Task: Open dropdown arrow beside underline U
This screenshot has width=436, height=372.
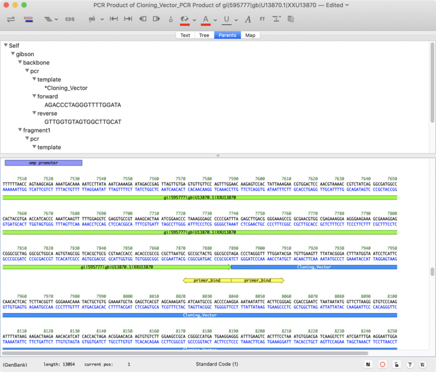Action: 236,20
